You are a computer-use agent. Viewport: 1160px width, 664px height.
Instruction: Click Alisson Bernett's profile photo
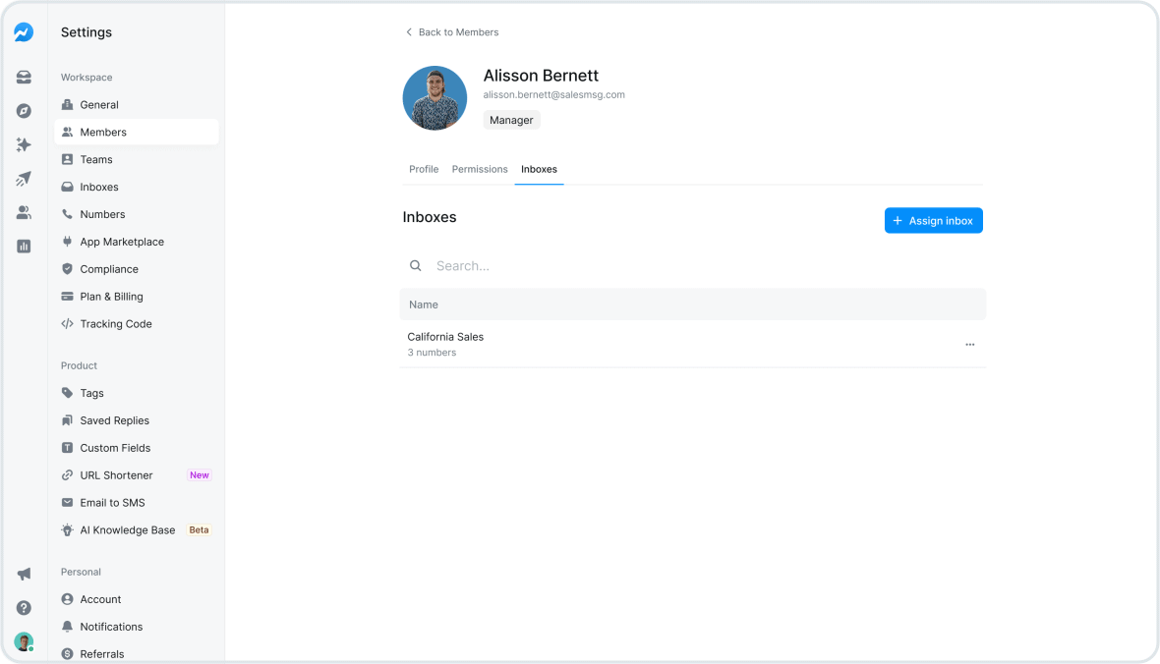(x=435, y=98)
